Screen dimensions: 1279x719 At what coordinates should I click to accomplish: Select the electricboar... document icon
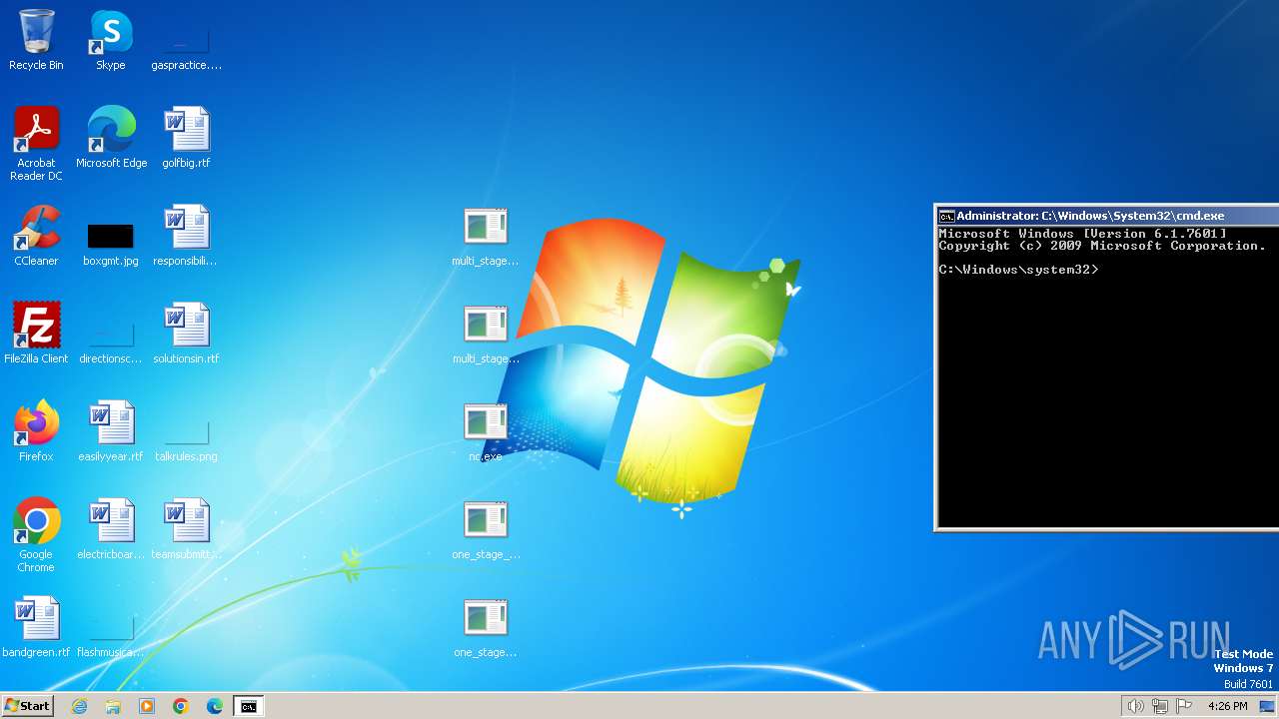coord(111,529)
